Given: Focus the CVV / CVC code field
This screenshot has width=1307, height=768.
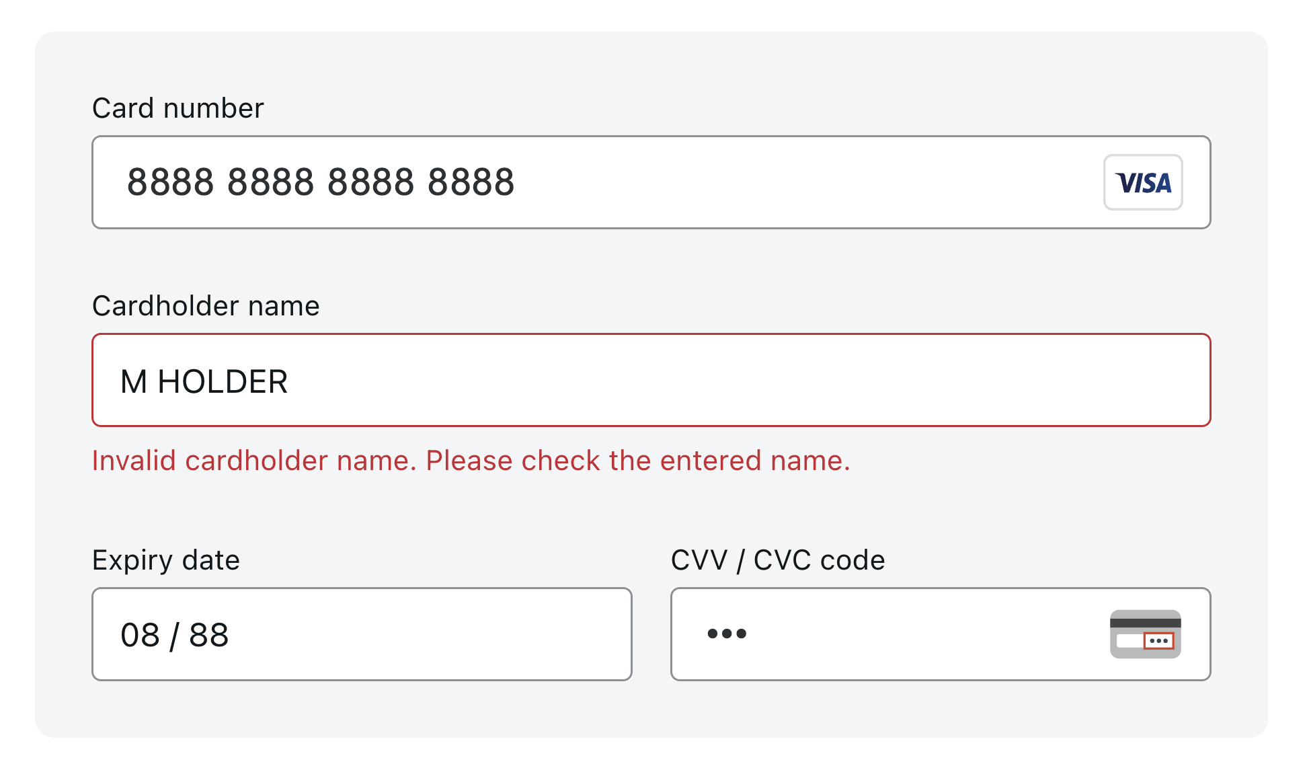Looking at the screenshot, I should [x=908, y=634].
